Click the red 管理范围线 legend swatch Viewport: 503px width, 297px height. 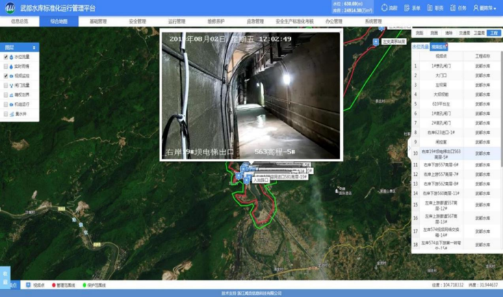click(54, 285)
